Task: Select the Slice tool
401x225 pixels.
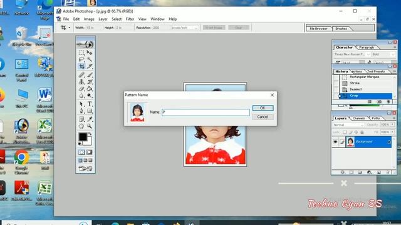Action: pos(90,66)
